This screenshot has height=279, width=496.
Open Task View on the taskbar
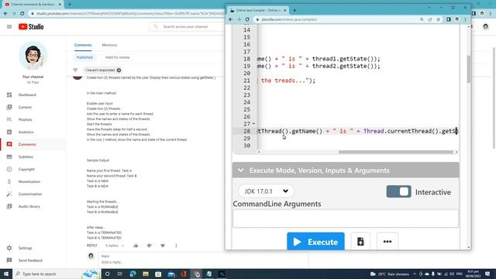(x=120, y=274)
